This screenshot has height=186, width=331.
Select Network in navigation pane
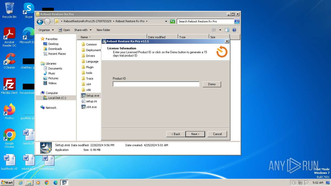click(48, 108)
